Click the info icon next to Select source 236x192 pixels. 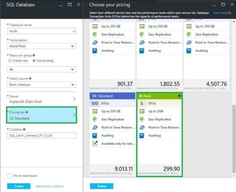click(30, 78)
